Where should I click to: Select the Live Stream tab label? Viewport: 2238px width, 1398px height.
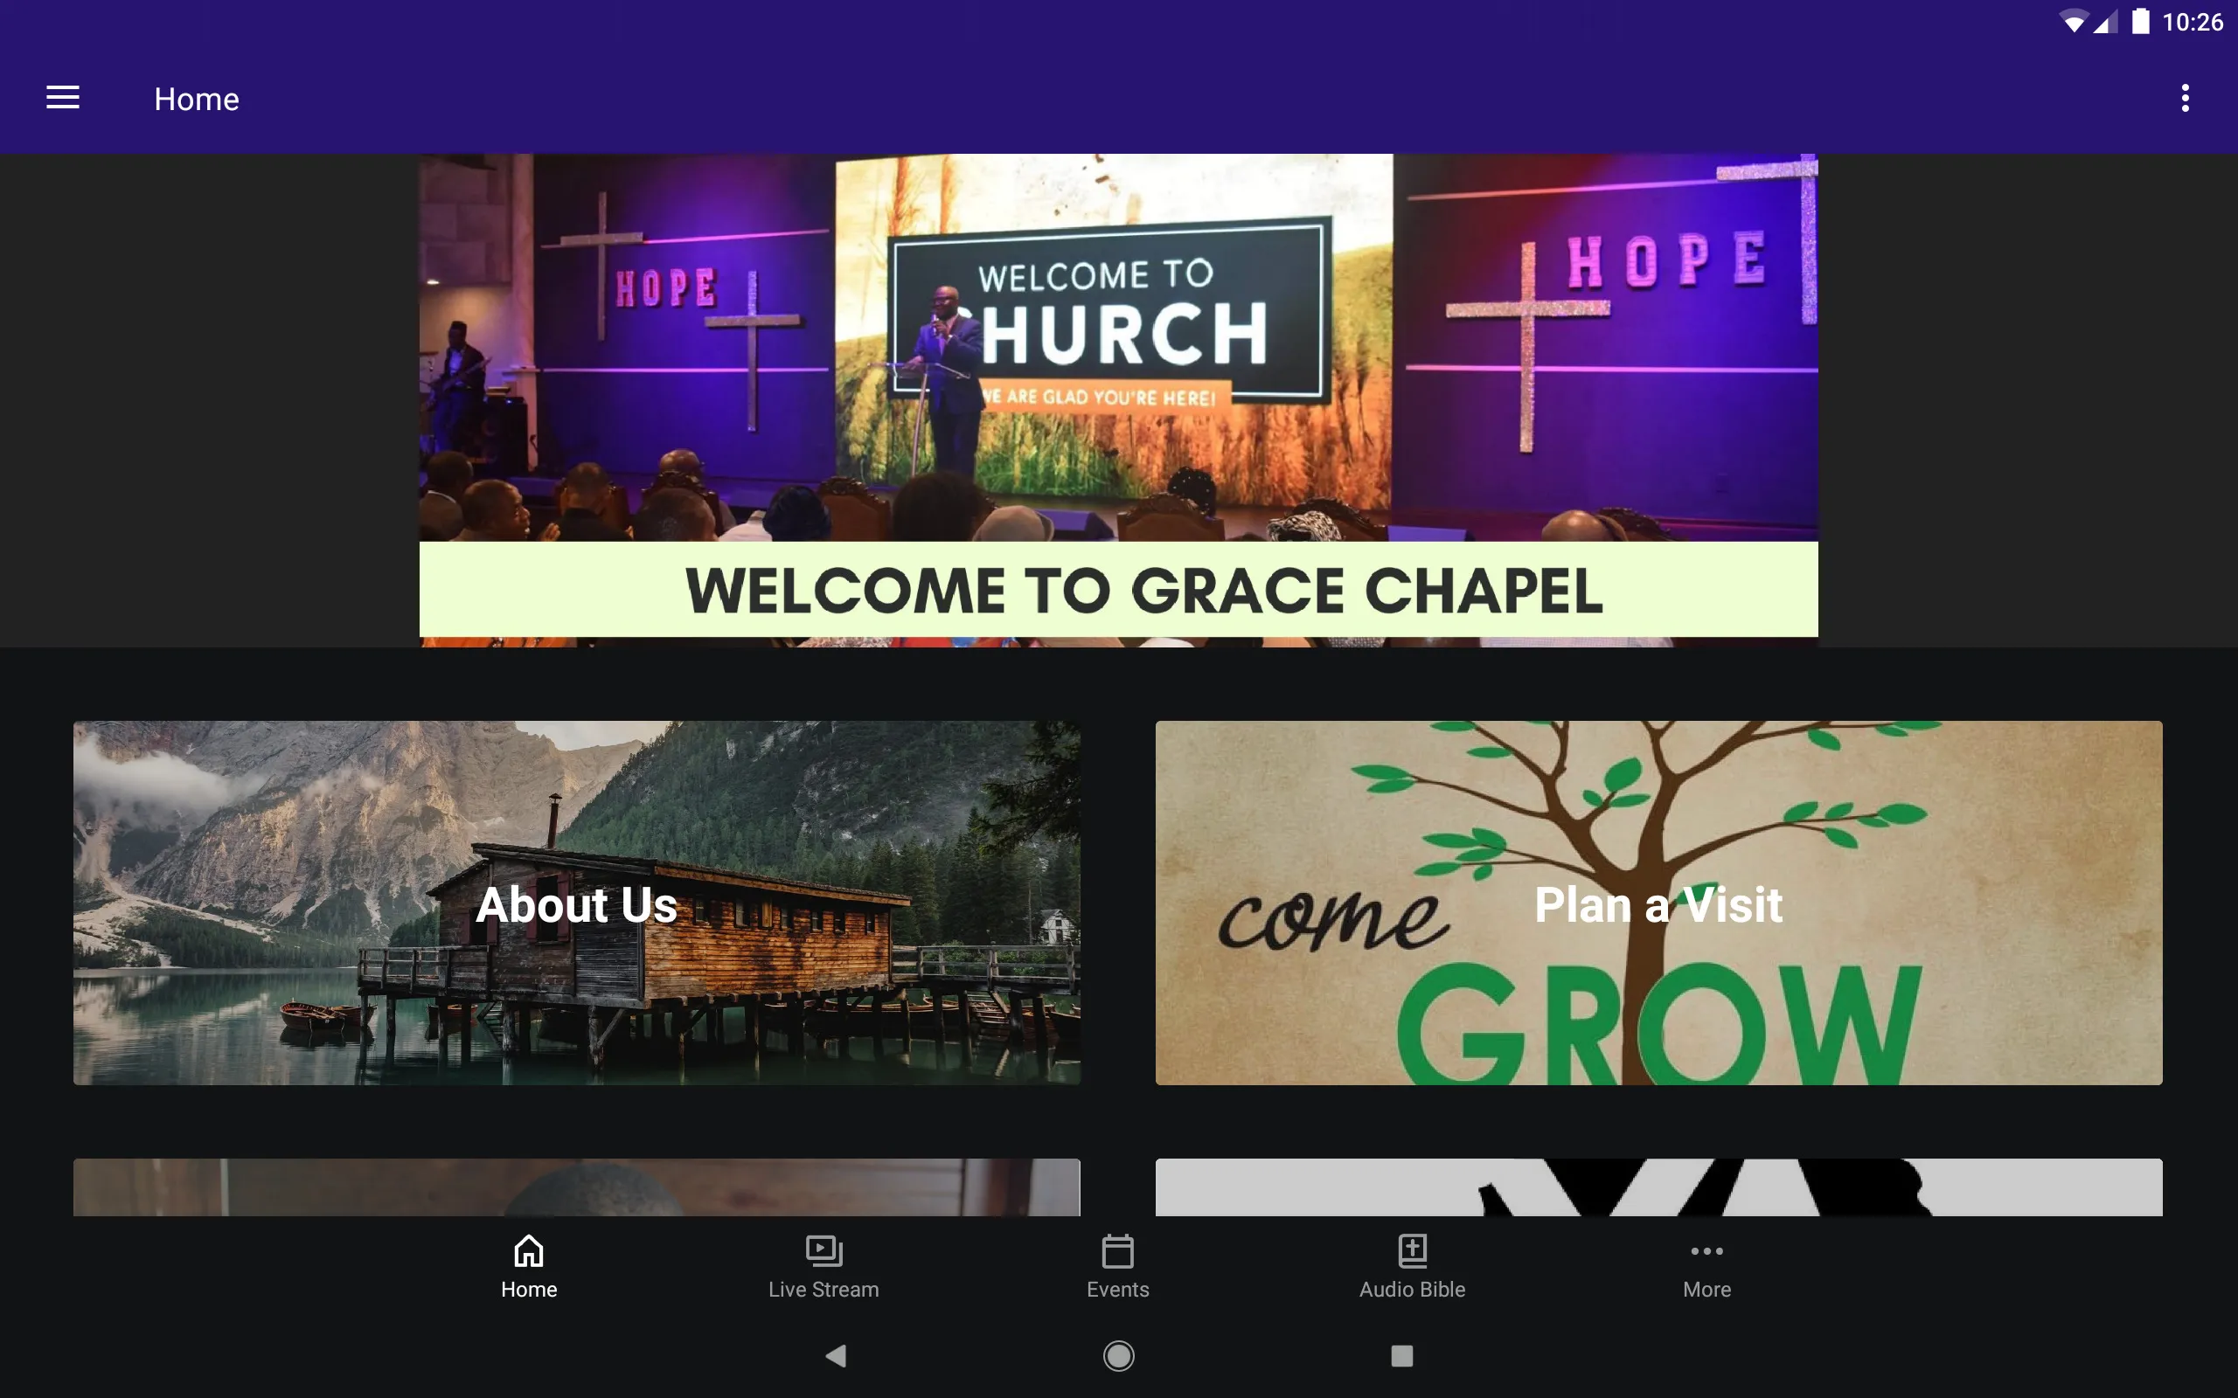click(822, 1289)
